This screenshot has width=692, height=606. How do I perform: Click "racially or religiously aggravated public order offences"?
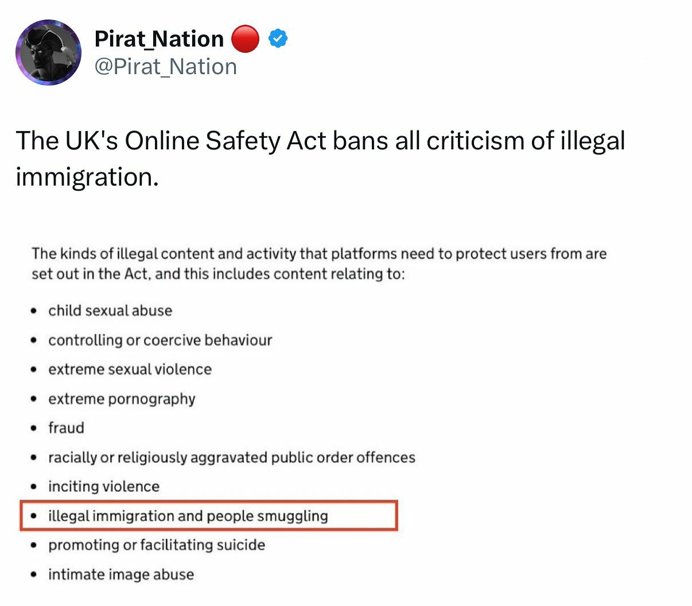(x=231, y=458)
